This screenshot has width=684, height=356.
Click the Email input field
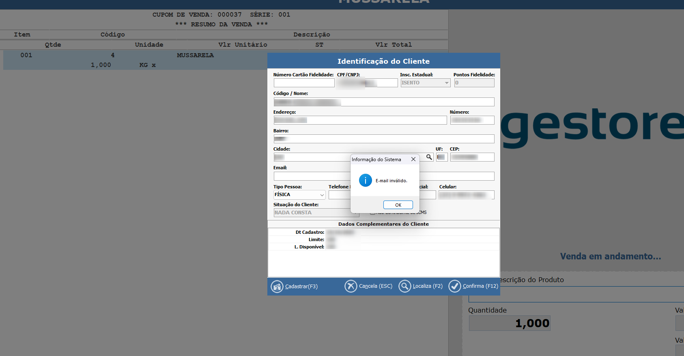click(x=312, y=176)
